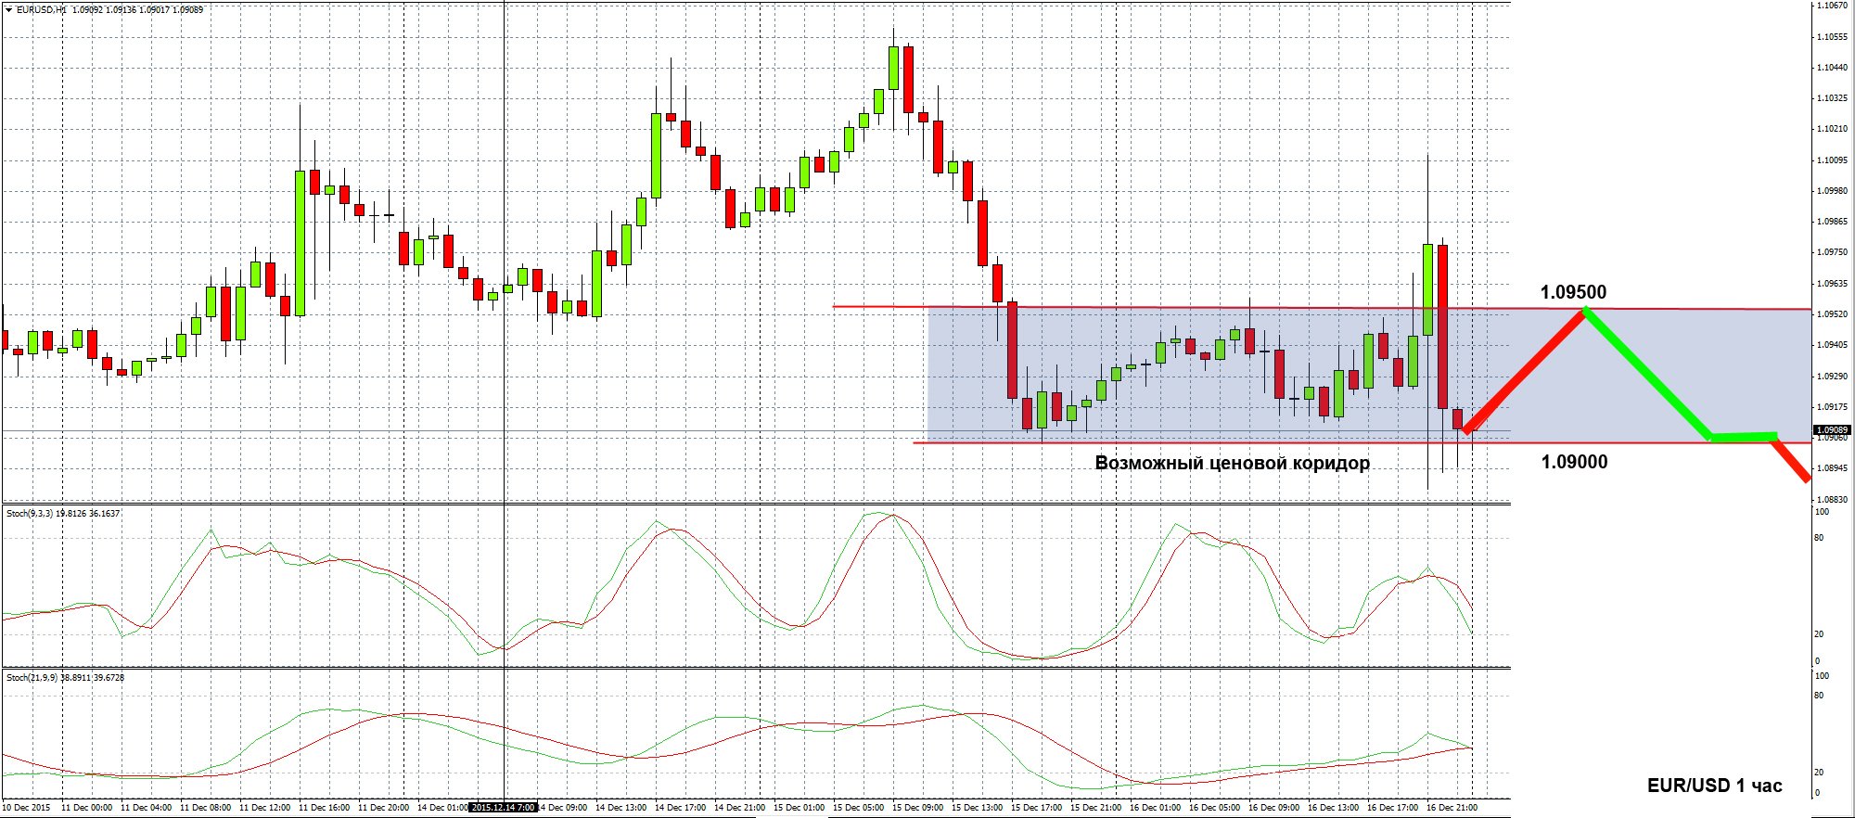Click the '15 Dec 05:00' time axis label

tap(858, 807)
